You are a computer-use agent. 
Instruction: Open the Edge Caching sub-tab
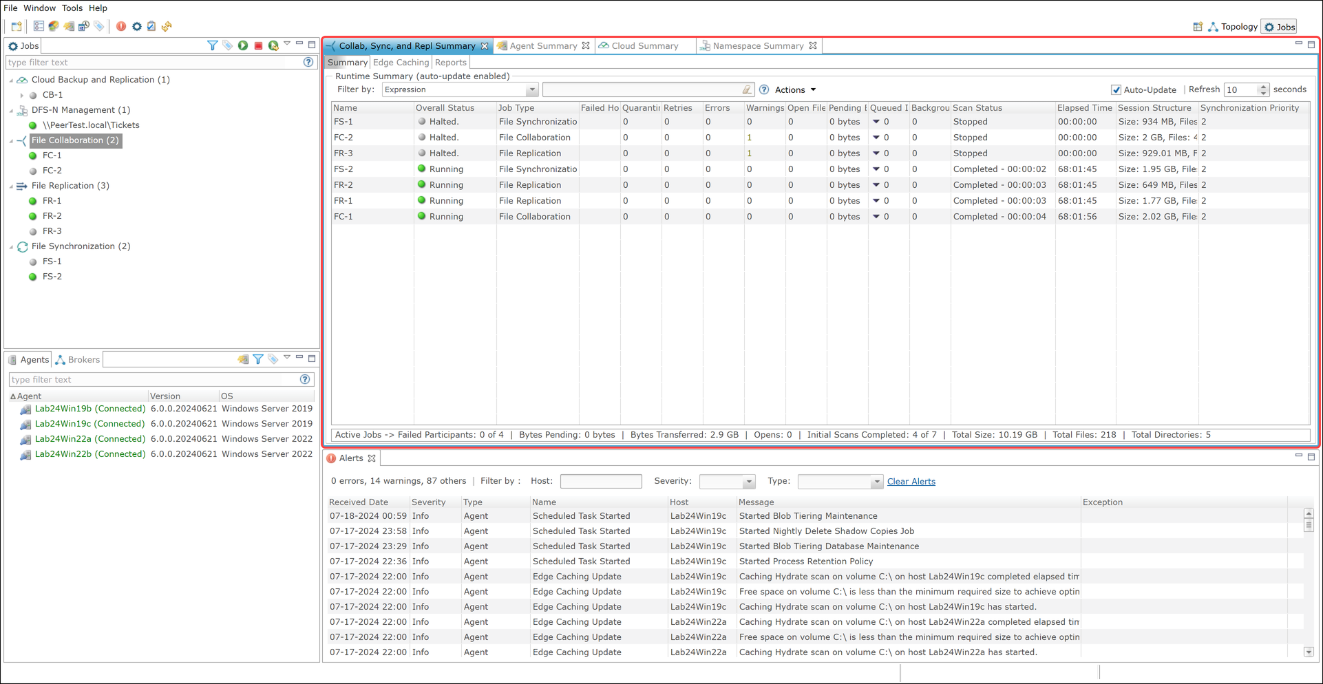(x=401, y=62)
